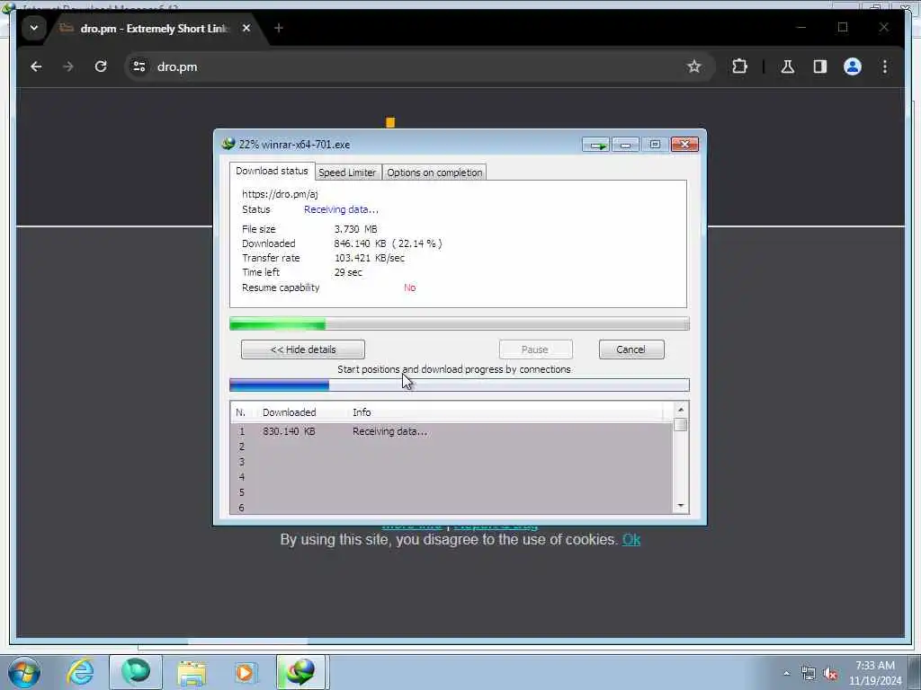921x690 pixels.
Task: Open site information icon beside the URL
Action: coord(139,66)
